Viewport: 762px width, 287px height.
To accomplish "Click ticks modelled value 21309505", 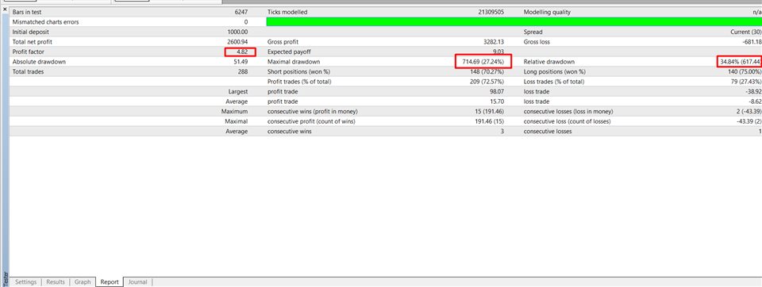I will pyautogui.click(x=490, y=12).
